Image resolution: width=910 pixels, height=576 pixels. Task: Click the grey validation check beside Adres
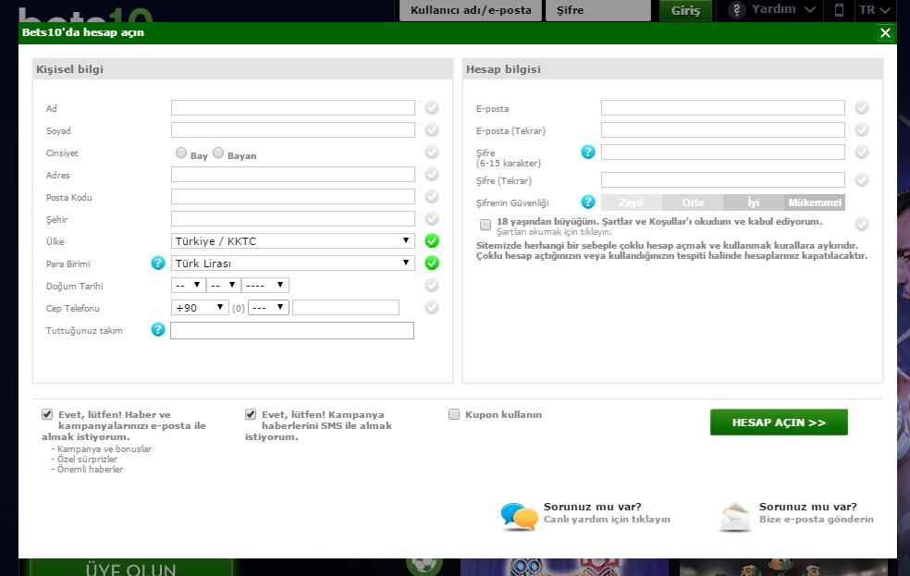point(432,174)
